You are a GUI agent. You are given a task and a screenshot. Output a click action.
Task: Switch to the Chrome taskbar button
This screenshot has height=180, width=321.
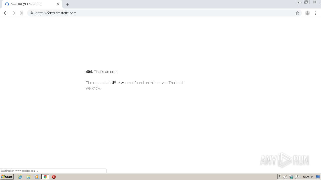[45, 177]
